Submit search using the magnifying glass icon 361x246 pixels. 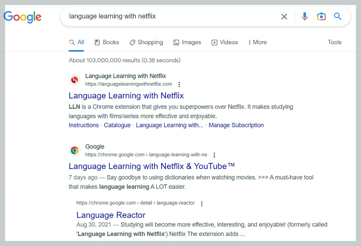pyautogui.click(x=337, y=16)
